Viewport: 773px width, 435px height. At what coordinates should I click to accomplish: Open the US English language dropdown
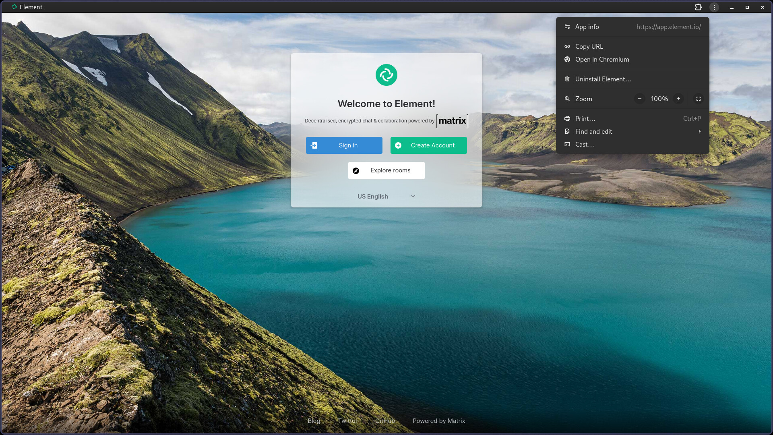pos(386,196)
